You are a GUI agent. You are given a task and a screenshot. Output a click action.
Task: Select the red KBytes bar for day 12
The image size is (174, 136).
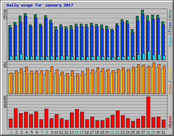pyautogui.click(x=67, y=124)
